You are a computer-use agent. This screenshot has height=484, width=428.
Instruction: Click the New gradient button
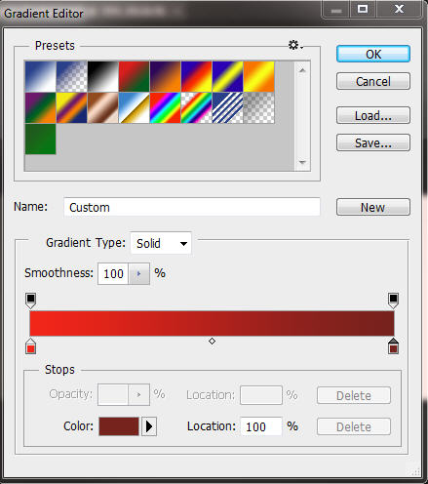373,207
